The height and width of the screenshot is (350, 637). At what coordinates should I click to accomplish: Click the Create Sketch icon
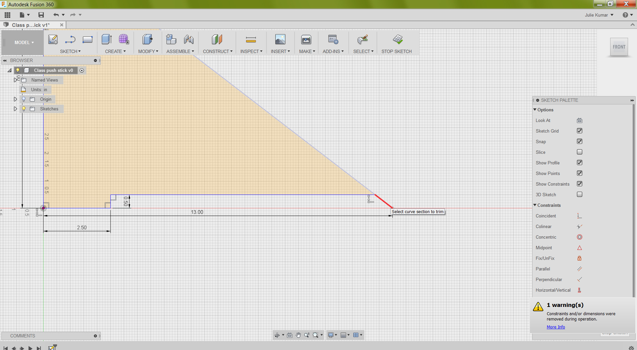tap(53, 39)
